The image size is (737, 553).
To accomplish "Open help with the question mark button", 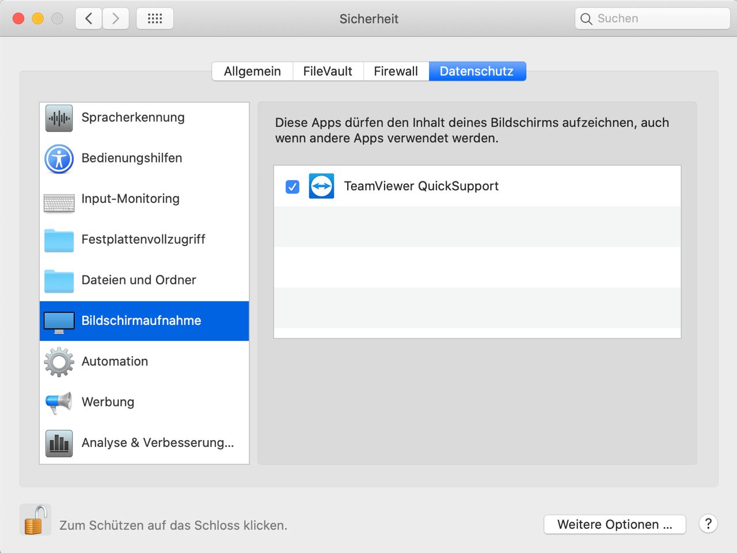I will [x=708, y=524].
